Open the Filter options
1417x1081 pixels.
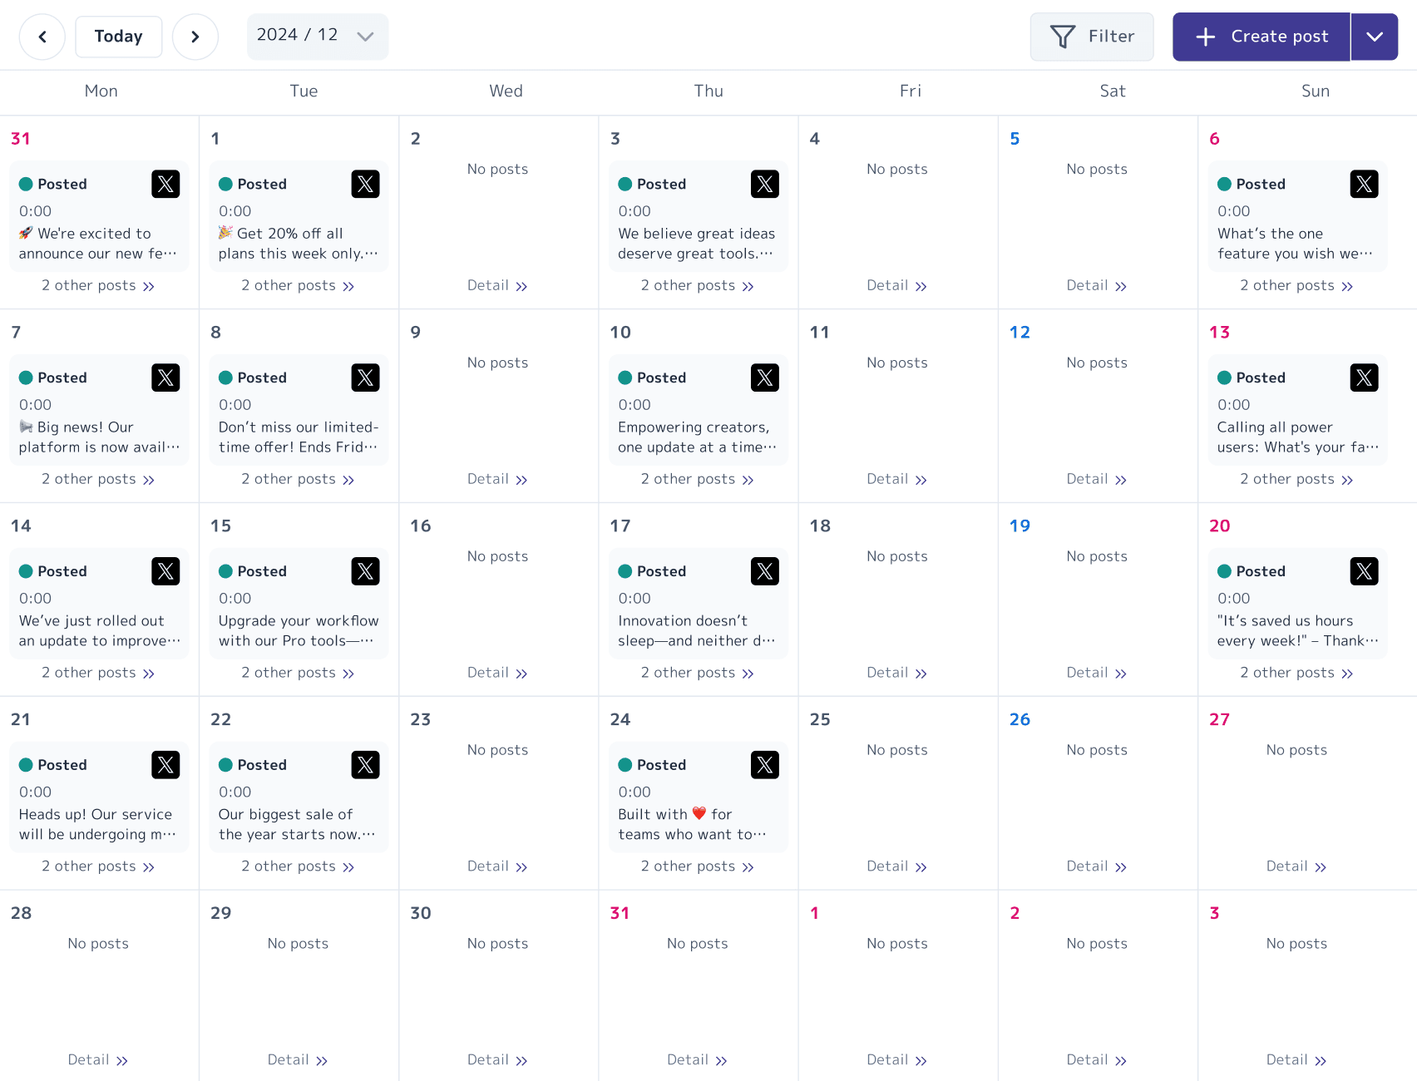(1092, 37)
